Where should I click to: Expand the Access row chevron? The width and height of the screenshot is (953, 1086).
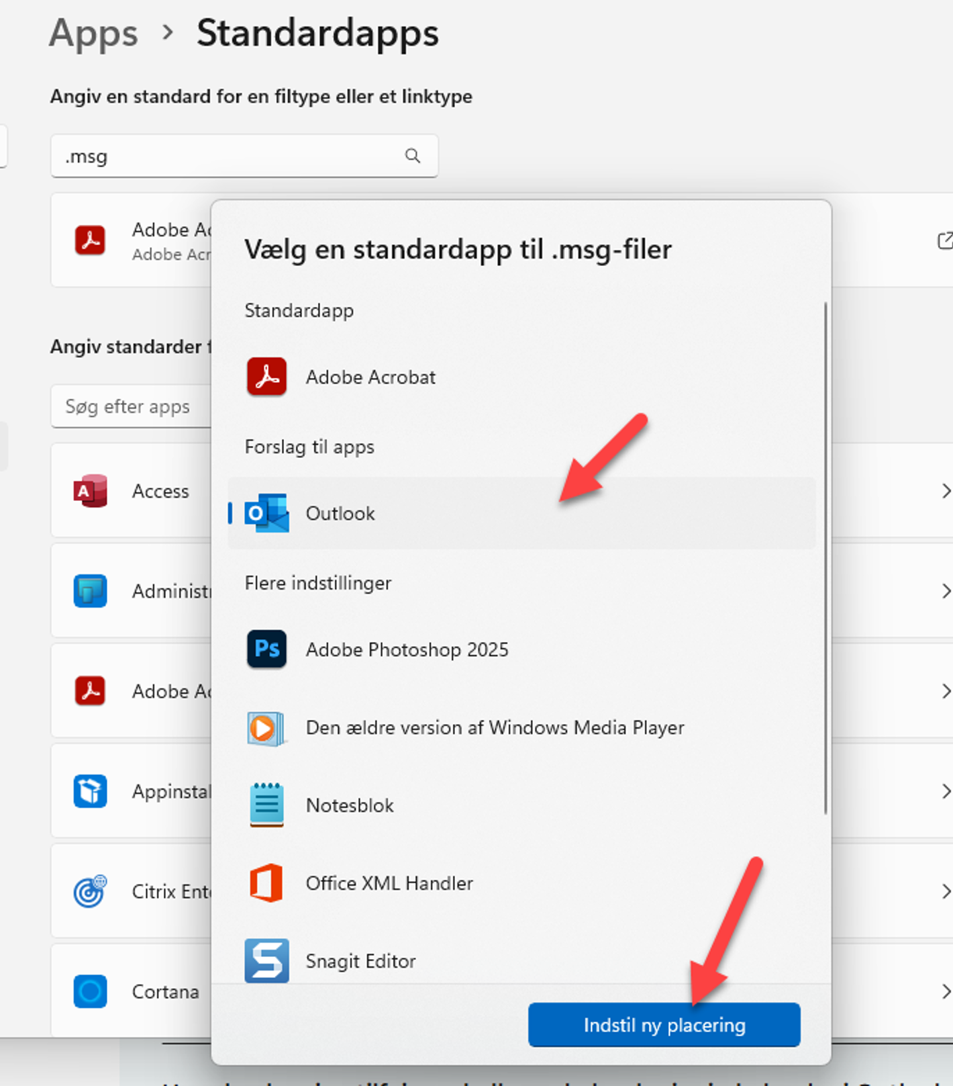coord(946,491)
